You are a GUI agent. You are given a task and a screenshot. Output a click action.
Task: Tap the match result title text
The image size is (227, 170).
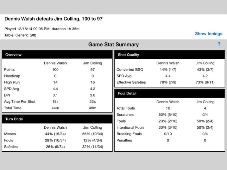point(54,19)
